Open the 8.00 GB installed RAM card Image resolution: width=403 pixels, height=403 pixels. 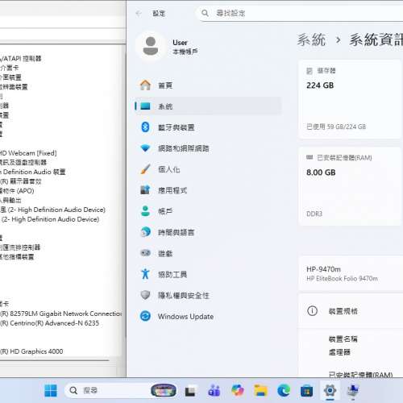[350, 187]
